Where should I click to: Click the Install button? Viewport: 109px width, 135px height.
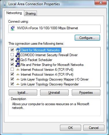coord(23,93)
